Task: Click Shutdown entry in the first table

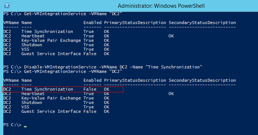Action: [x=32, y=45]
